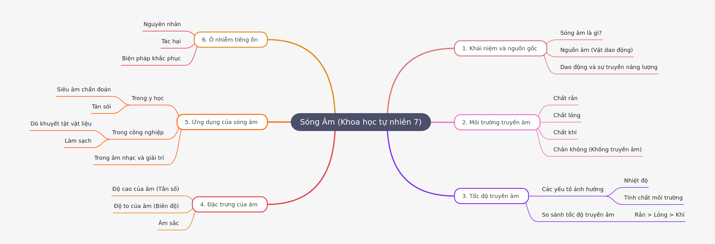Click the "Biện pháp khắc phục" subtopic

point(151,58)
